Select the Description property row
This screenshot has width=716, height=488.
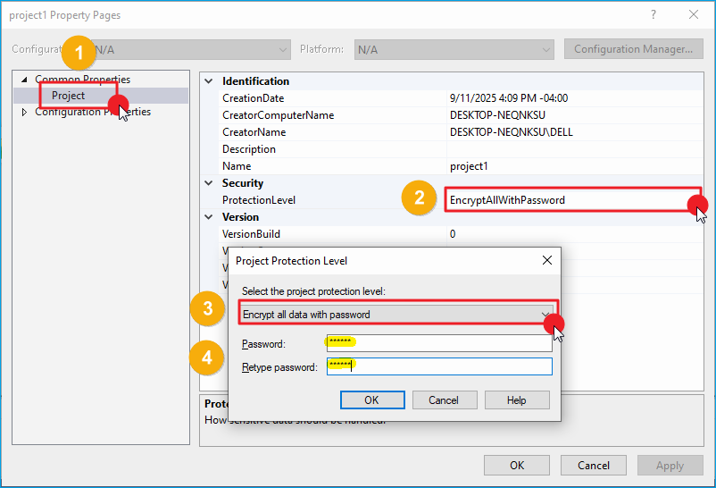(249, 149)
